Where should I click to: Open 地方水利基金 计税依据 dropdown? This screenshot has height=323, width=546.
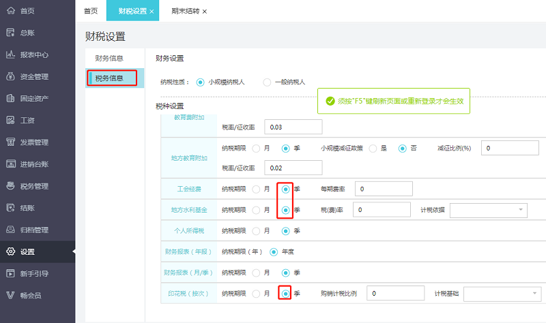489,210
